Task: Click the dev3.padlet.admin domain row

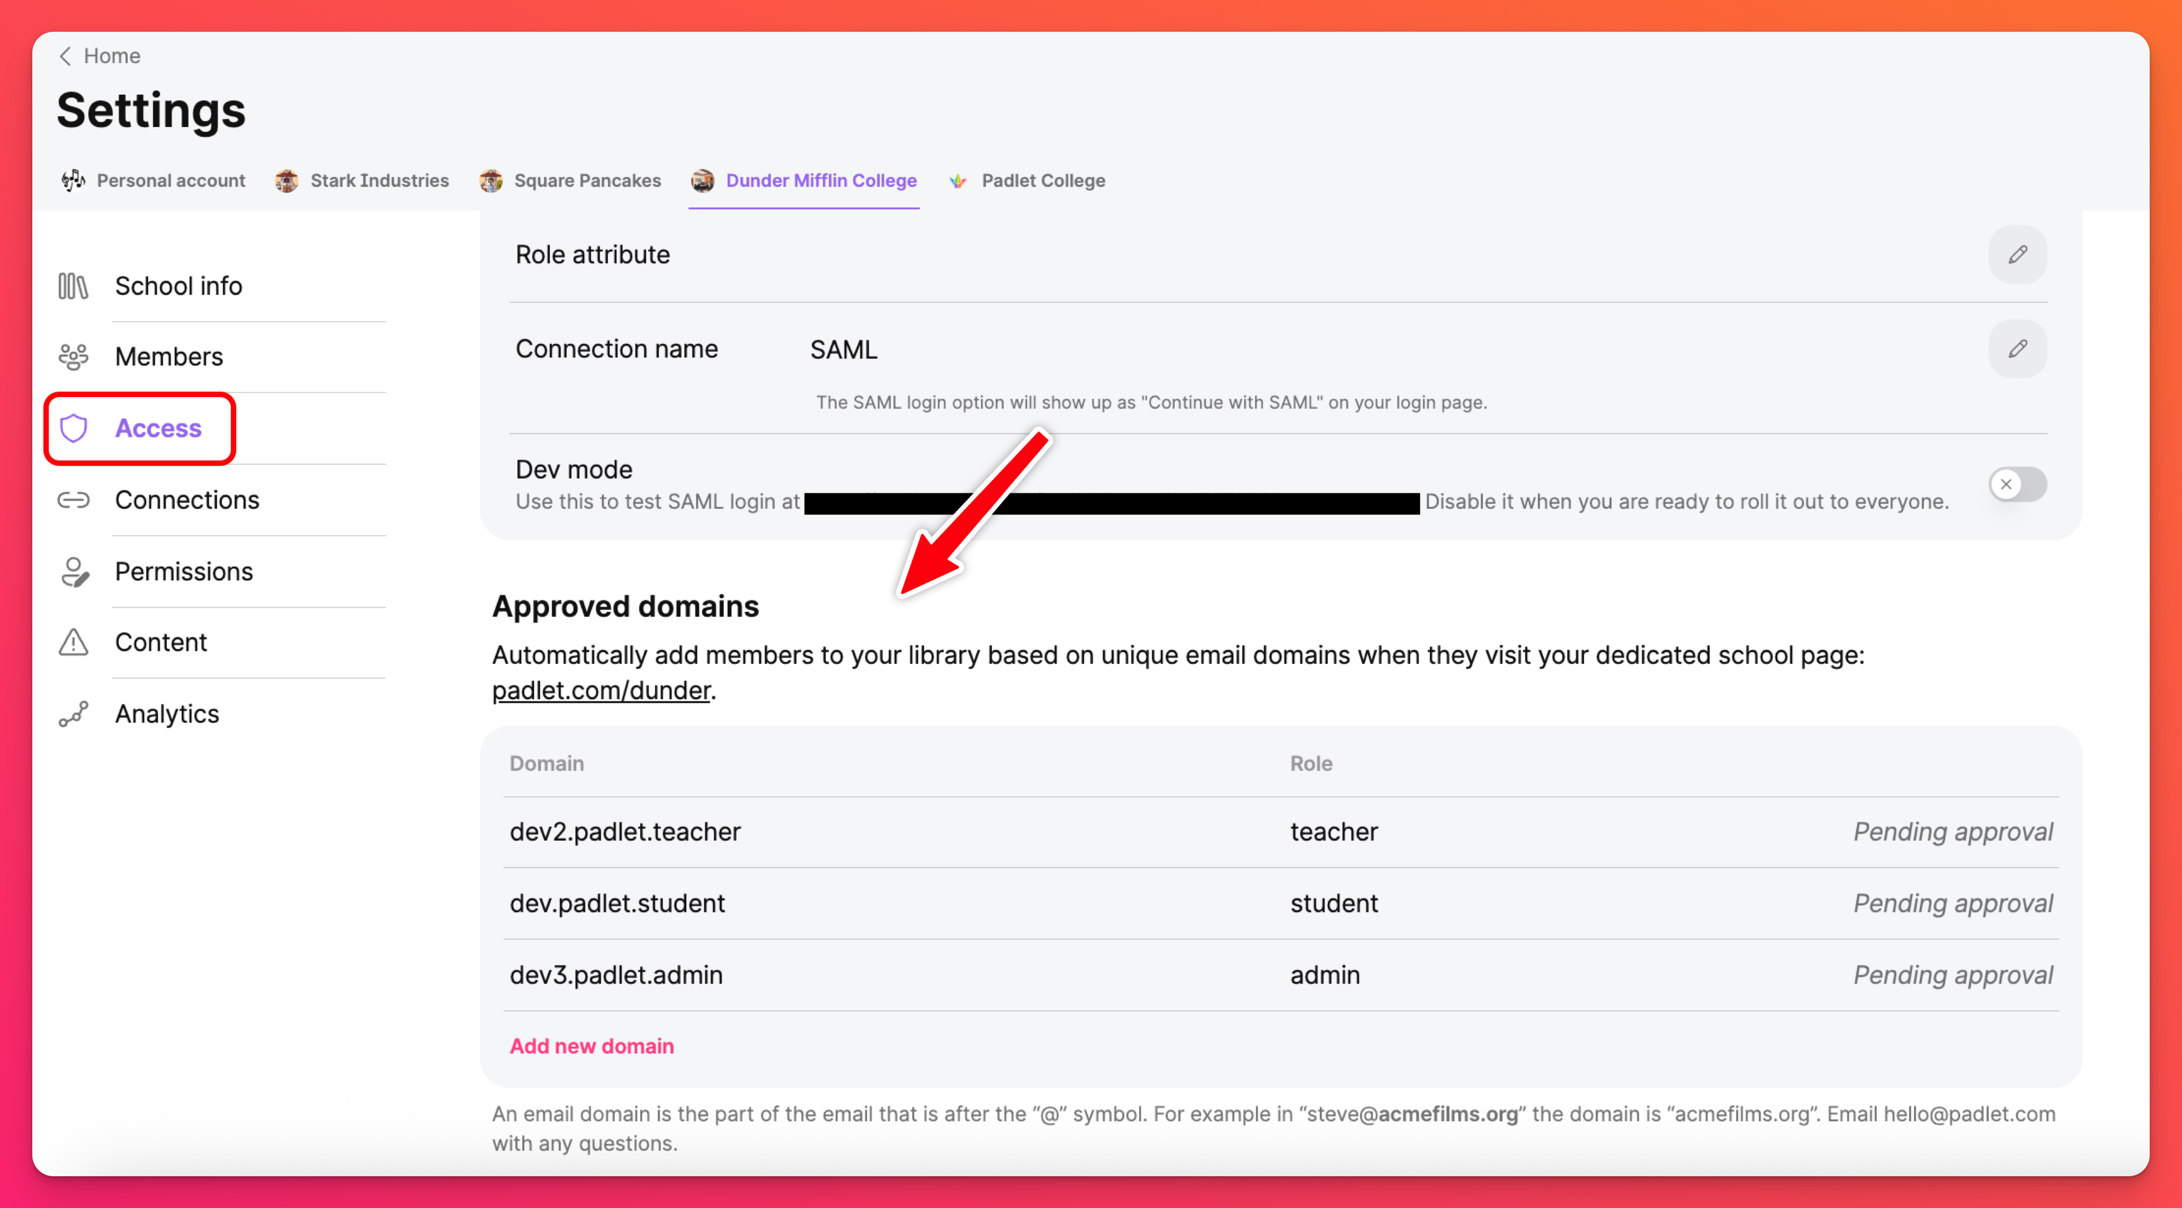Action: coord(616,975)
